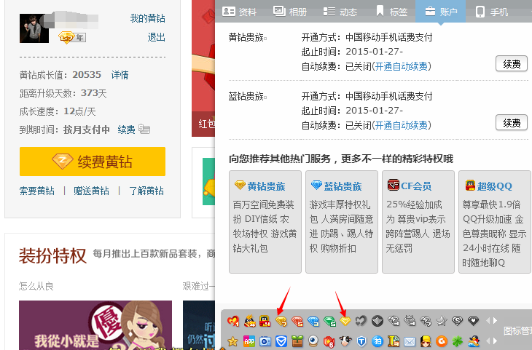Screen dimensions: 532x350
Task: Click the 了解黄钻 link
Action: 146,191
